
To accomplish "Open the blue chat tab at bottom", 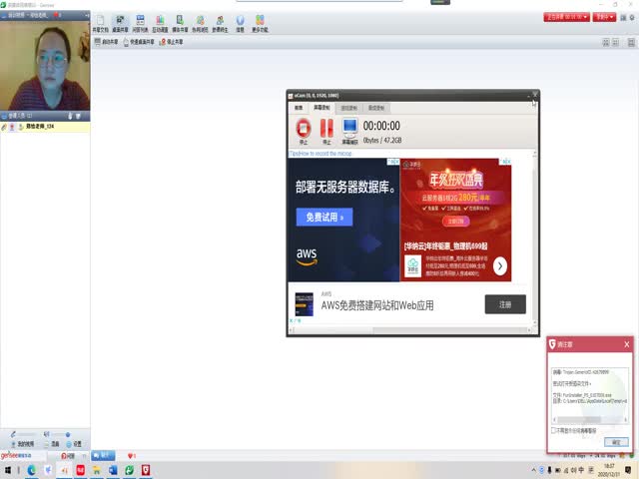I will [103, 455].
